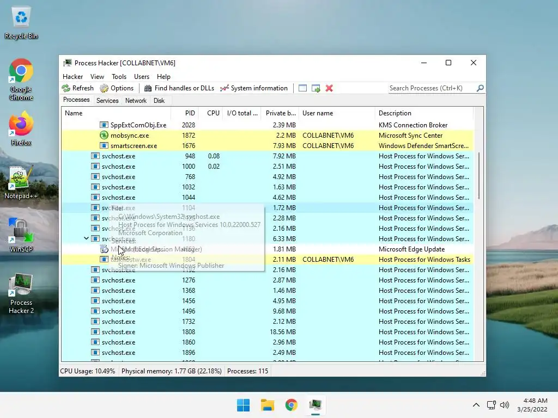Open the Users menu
This screenshot has width=558, height=418.
tap(142, 77)
